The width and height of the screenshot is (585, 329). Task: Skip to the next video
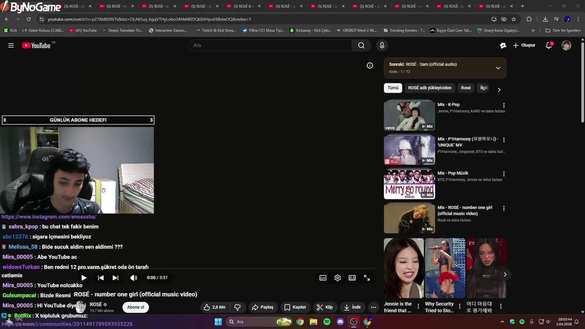point(116,278)
